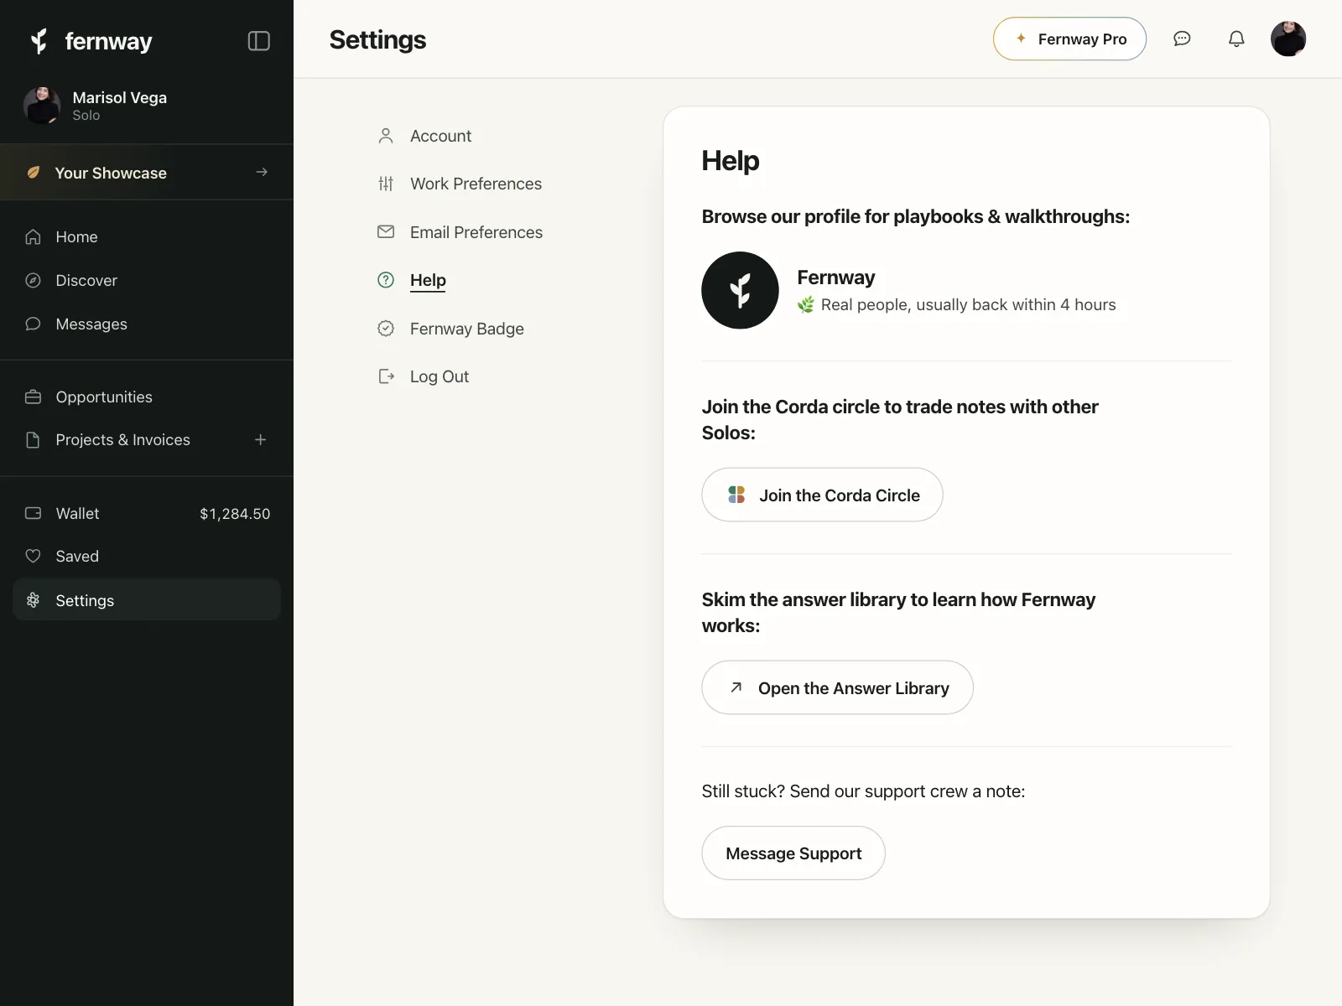Click the Messages speech bubble icon in sidebar
The image size is (1342, 1006).
[33, 324]
